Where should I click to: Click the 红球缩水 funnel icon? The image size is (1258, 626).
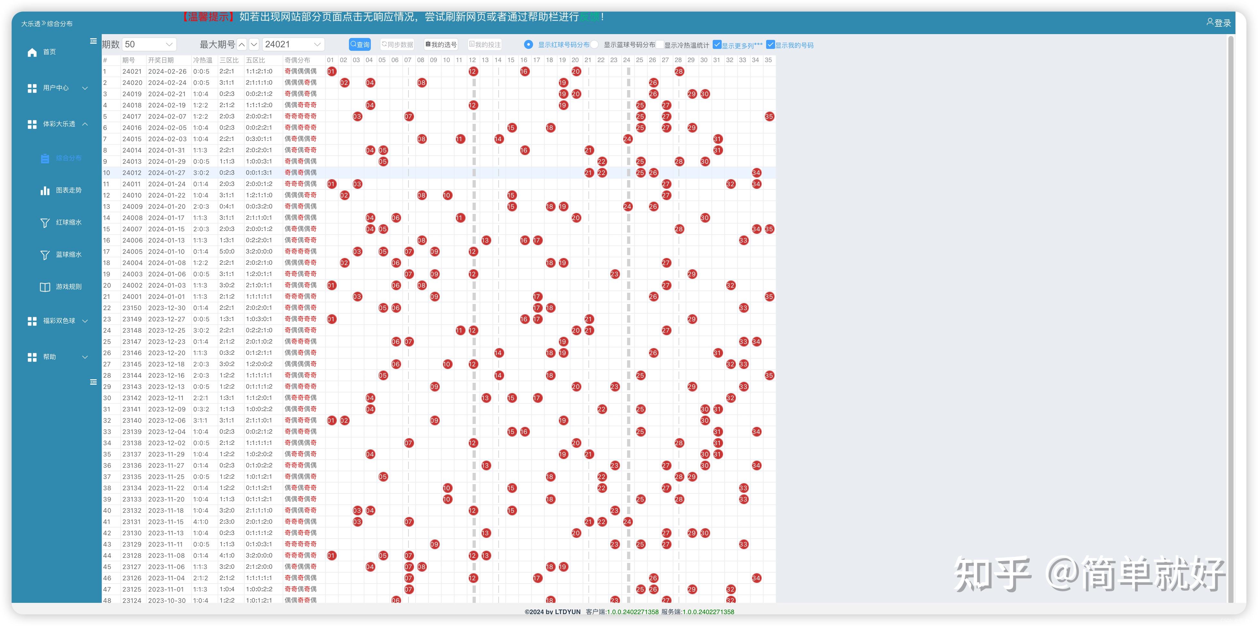coord(45,223)
